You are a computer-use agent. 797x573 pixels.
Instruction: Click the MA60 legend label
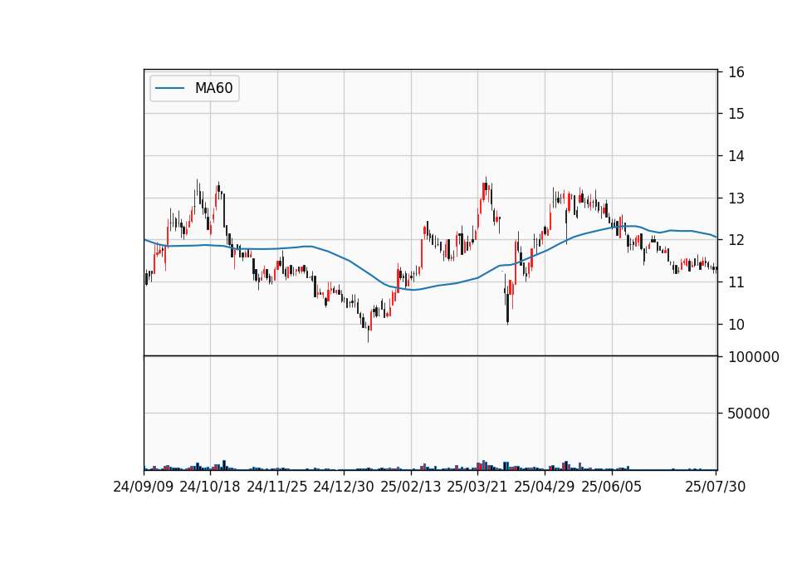213,88
